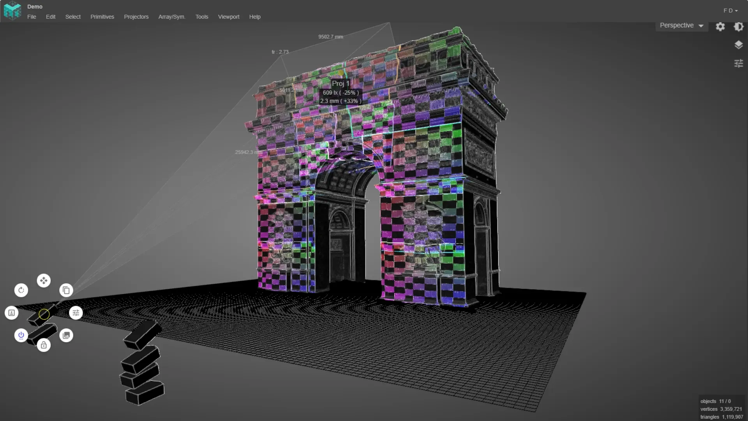Screen dimensions: 748x421
Task: Open the Viewport menu
Action: tap(229, 17)
